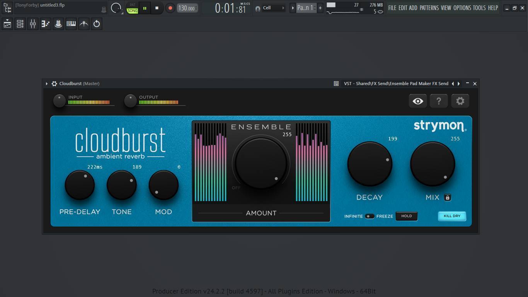Open the PATTERNS menu
Image resolution: width=528 pixels, height=297 pixels.
[429, 8]
